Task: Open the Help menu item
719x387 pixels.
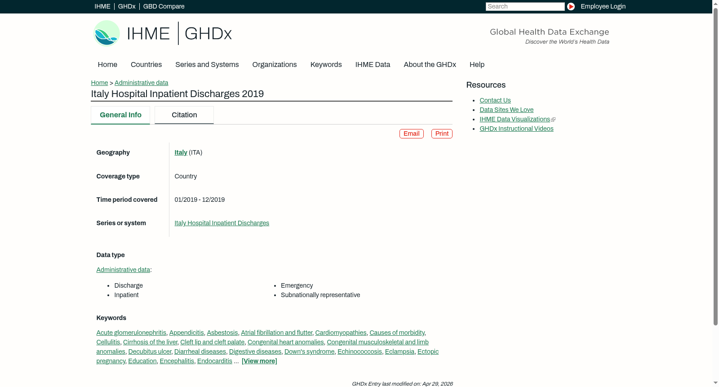Action: pos(477,65)
